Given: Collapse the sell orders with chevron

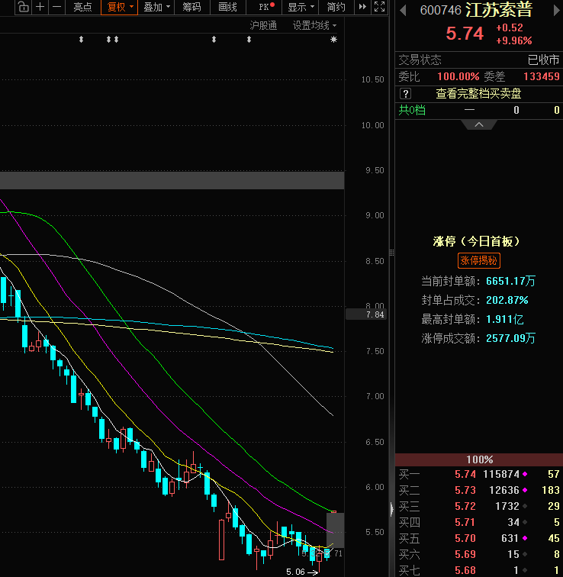Looking at the screenshot, I should 479,124.
